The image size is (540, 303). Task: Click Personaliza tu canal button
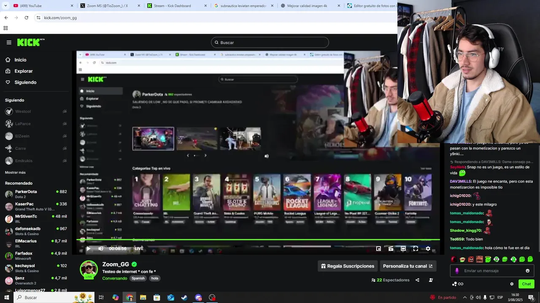pyautogui.click(x=408, y=266)
